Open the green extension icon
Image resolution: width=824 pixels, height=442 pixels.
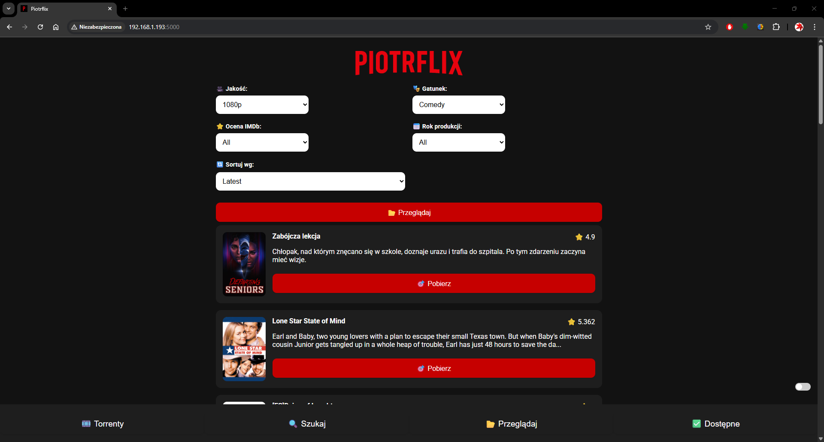click(x=745, y=27)
